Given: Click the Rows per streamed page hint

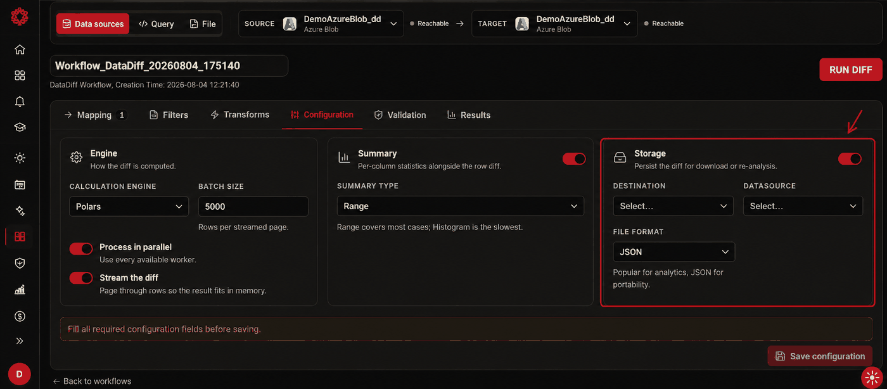Looking at the screenshot, I should click(x=243, y=227).
